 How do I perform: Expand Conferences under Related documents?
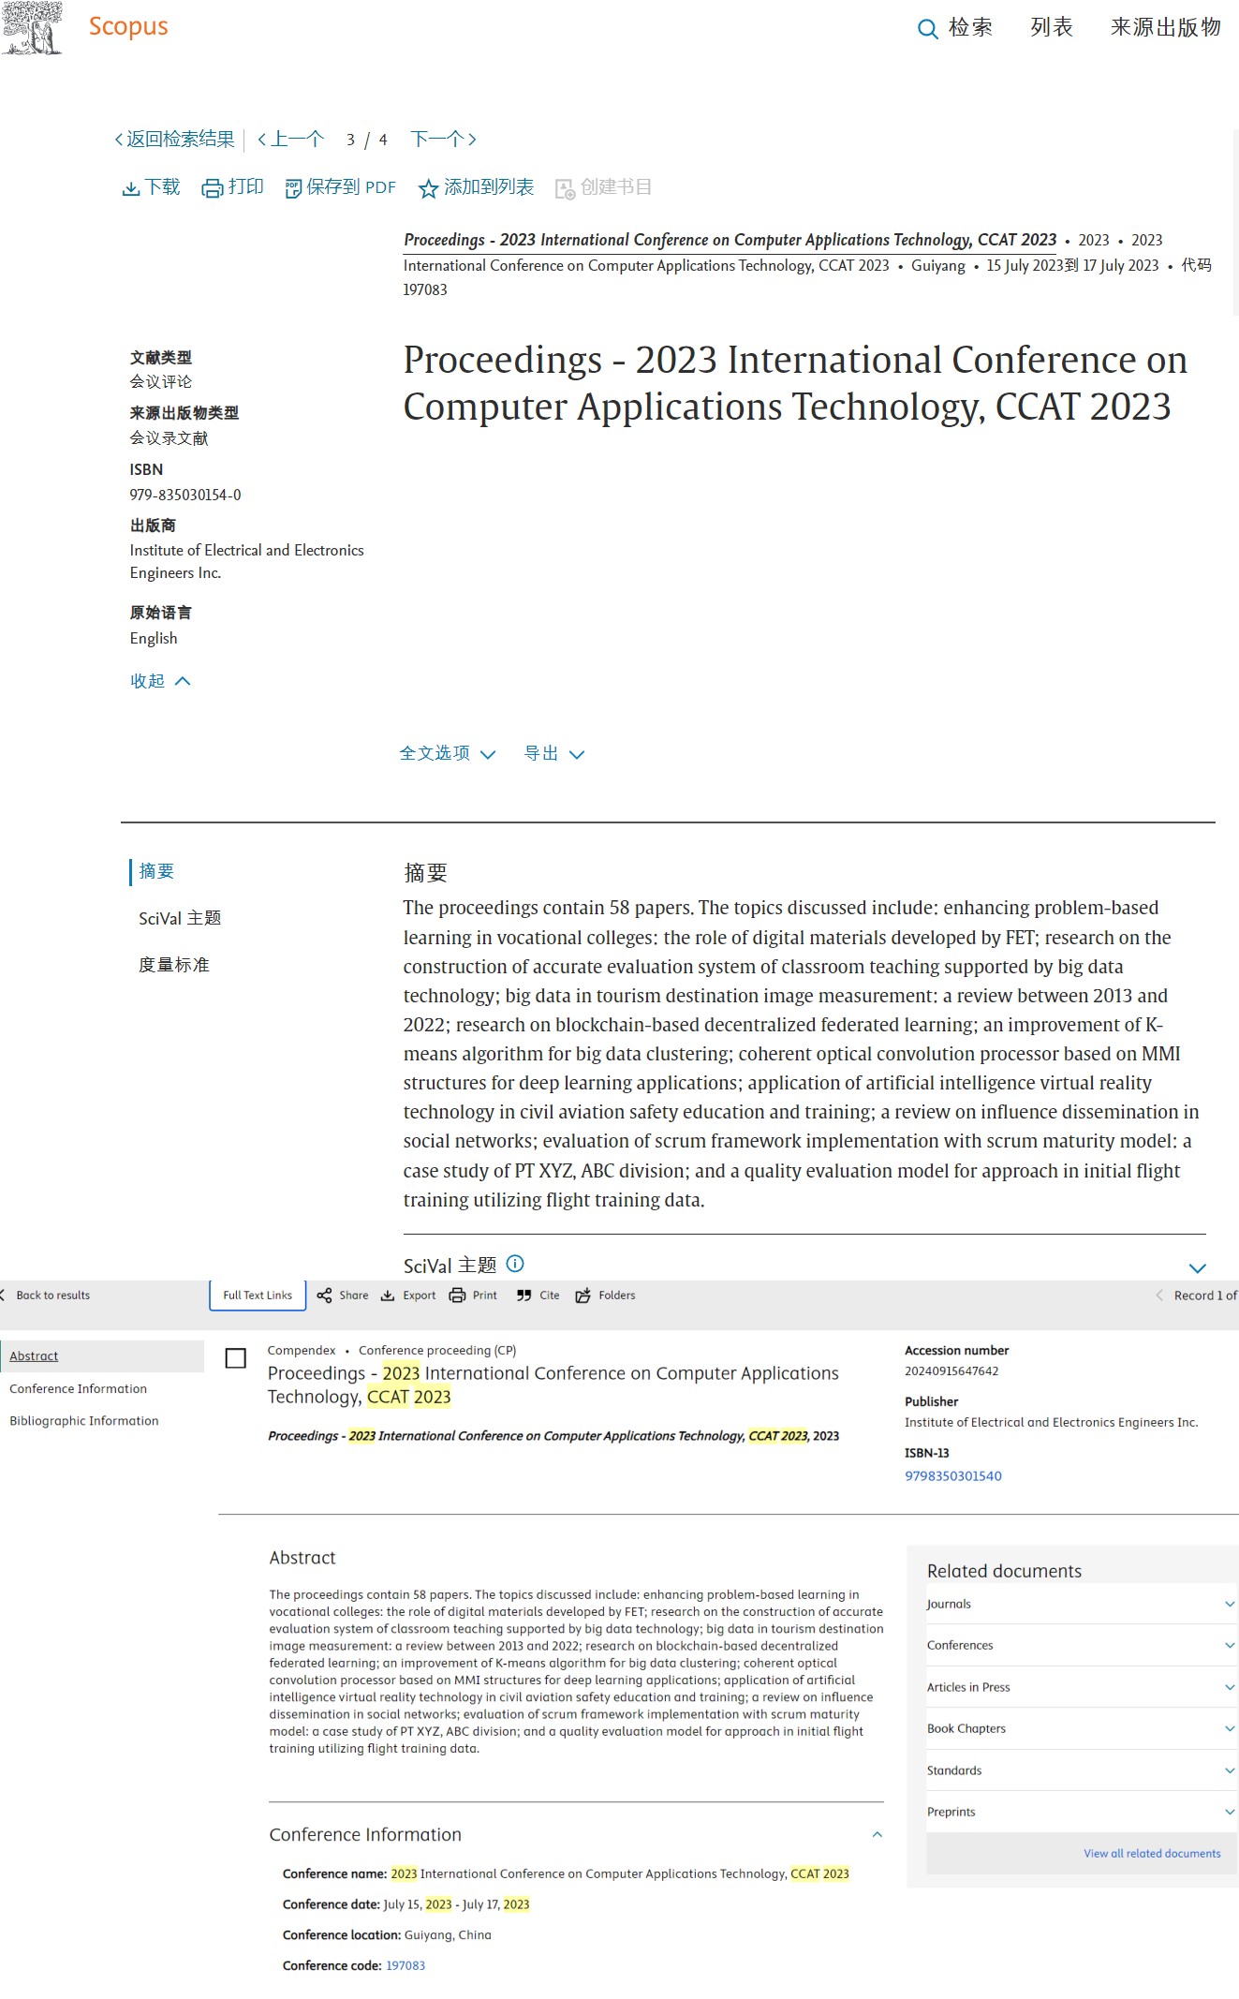[x=1230, y=1645]
